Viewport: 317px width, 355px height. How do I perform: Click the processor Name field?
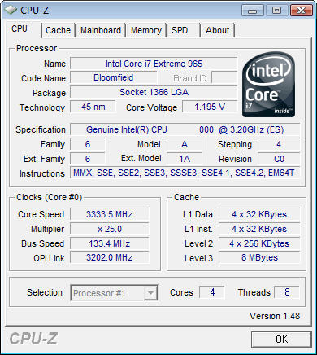[154, 64]
